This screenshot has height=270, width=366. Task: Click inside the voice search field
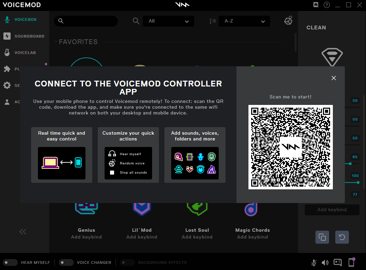point(86,21)
